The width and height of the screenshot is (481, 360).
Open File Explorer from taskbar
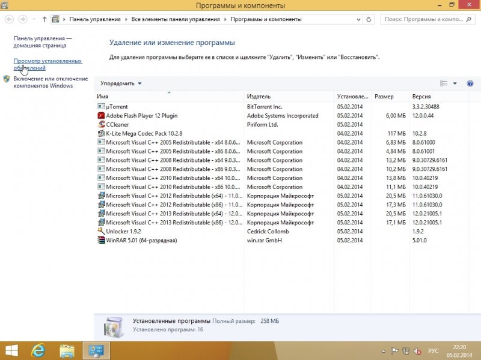click(67, 351)
